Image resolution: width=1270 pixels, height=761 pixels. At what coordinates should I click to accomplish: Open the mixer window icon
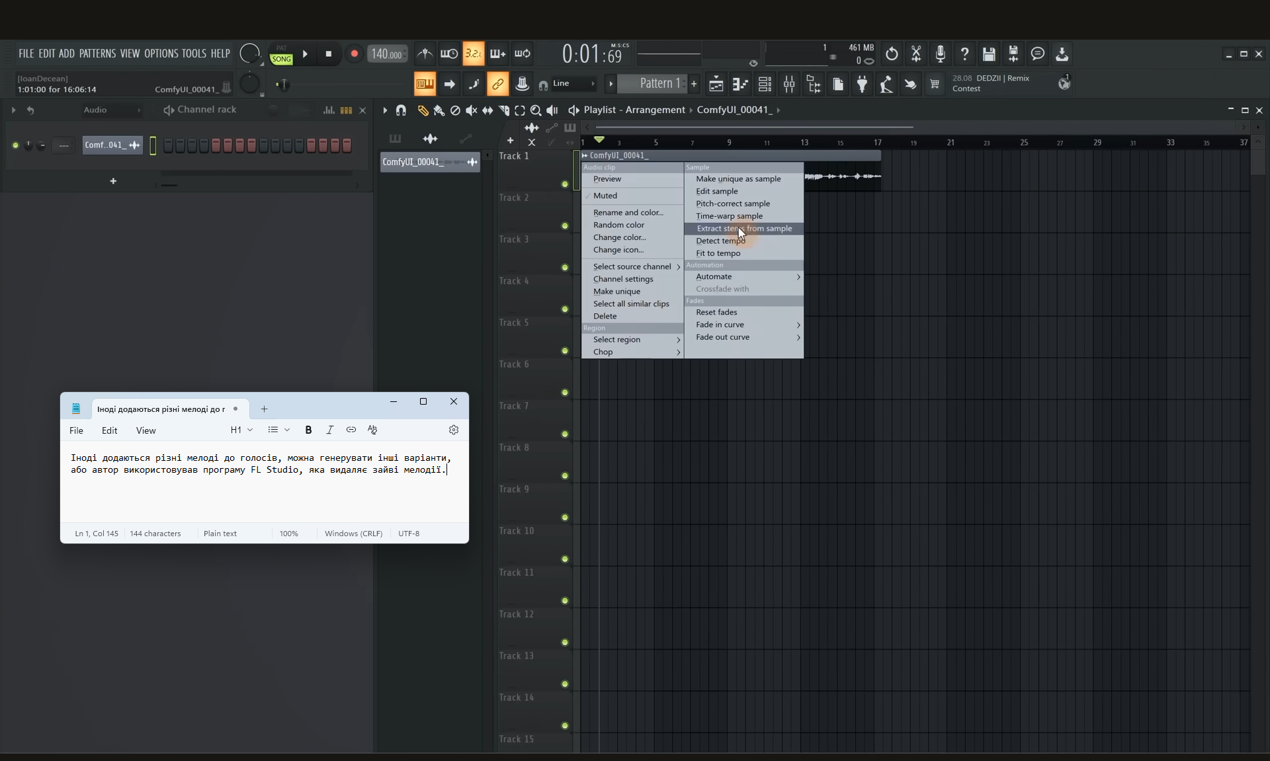pos(789,84)
